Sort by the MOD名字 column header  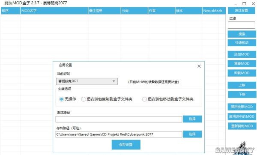point(54,11)
